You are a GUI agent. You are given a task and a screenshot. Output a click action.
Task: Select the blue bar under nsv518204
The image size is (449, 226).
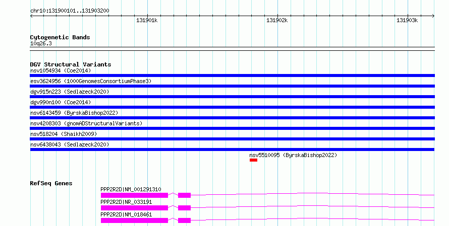point(233,139)
